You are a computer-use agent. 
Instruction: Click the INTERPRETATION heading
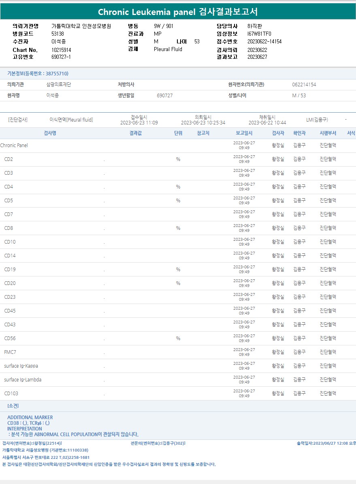point(24,428)
